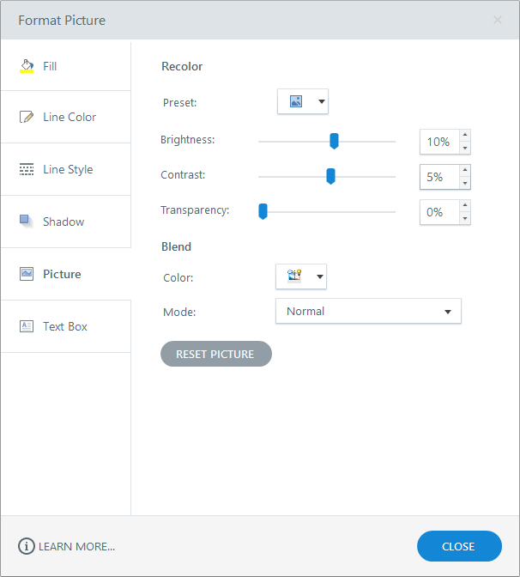Click the Transparency slider handle

point(263,211)
